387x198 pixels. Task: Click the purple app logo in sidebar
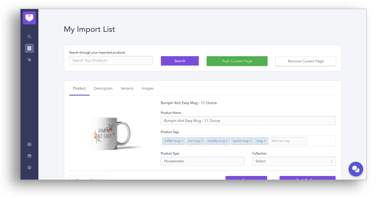tap(29, 18)
